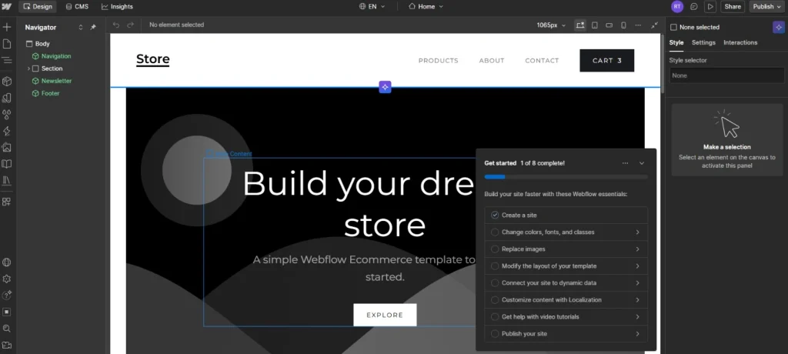
Task: Click the collapse-panels arrows icon in canvas toolbar
Action: coord(654,25)
